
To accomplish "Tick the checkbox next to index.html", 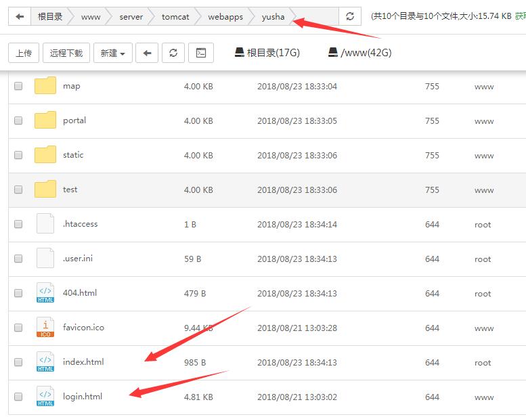I will click(18, 362).
